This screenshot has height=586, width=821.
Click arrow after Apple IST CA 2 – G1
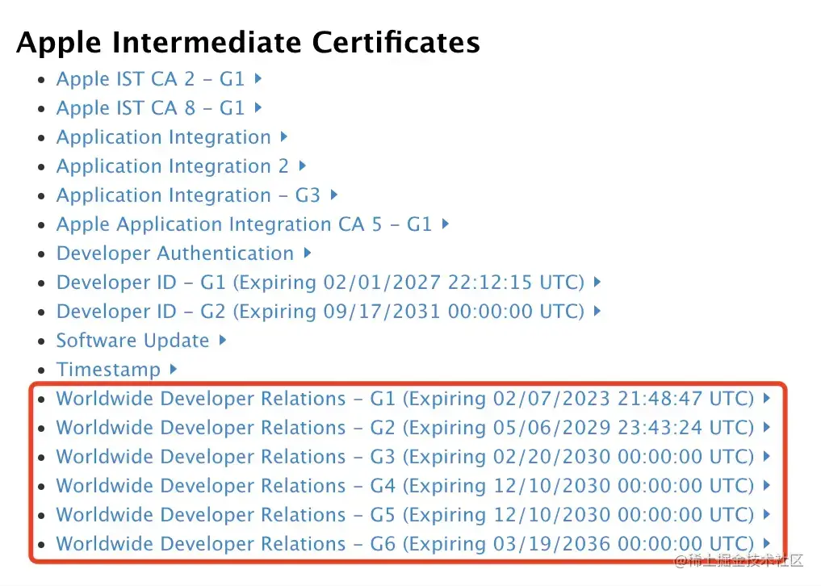click(258, 78)
